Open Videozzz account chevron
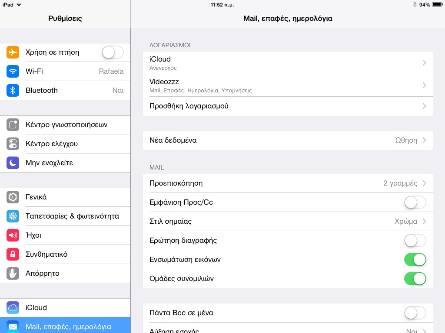Viewport: 445px width, 333px height. pos(424,85)
